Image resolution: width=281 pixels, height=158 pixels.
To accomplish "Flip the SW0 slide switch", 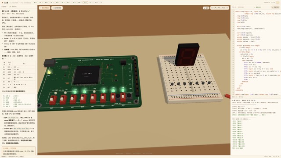I will pyautogui.click(x=123, y=97).
